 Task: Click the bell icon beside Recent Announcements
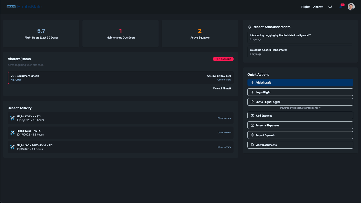click(x=249, y=27)
